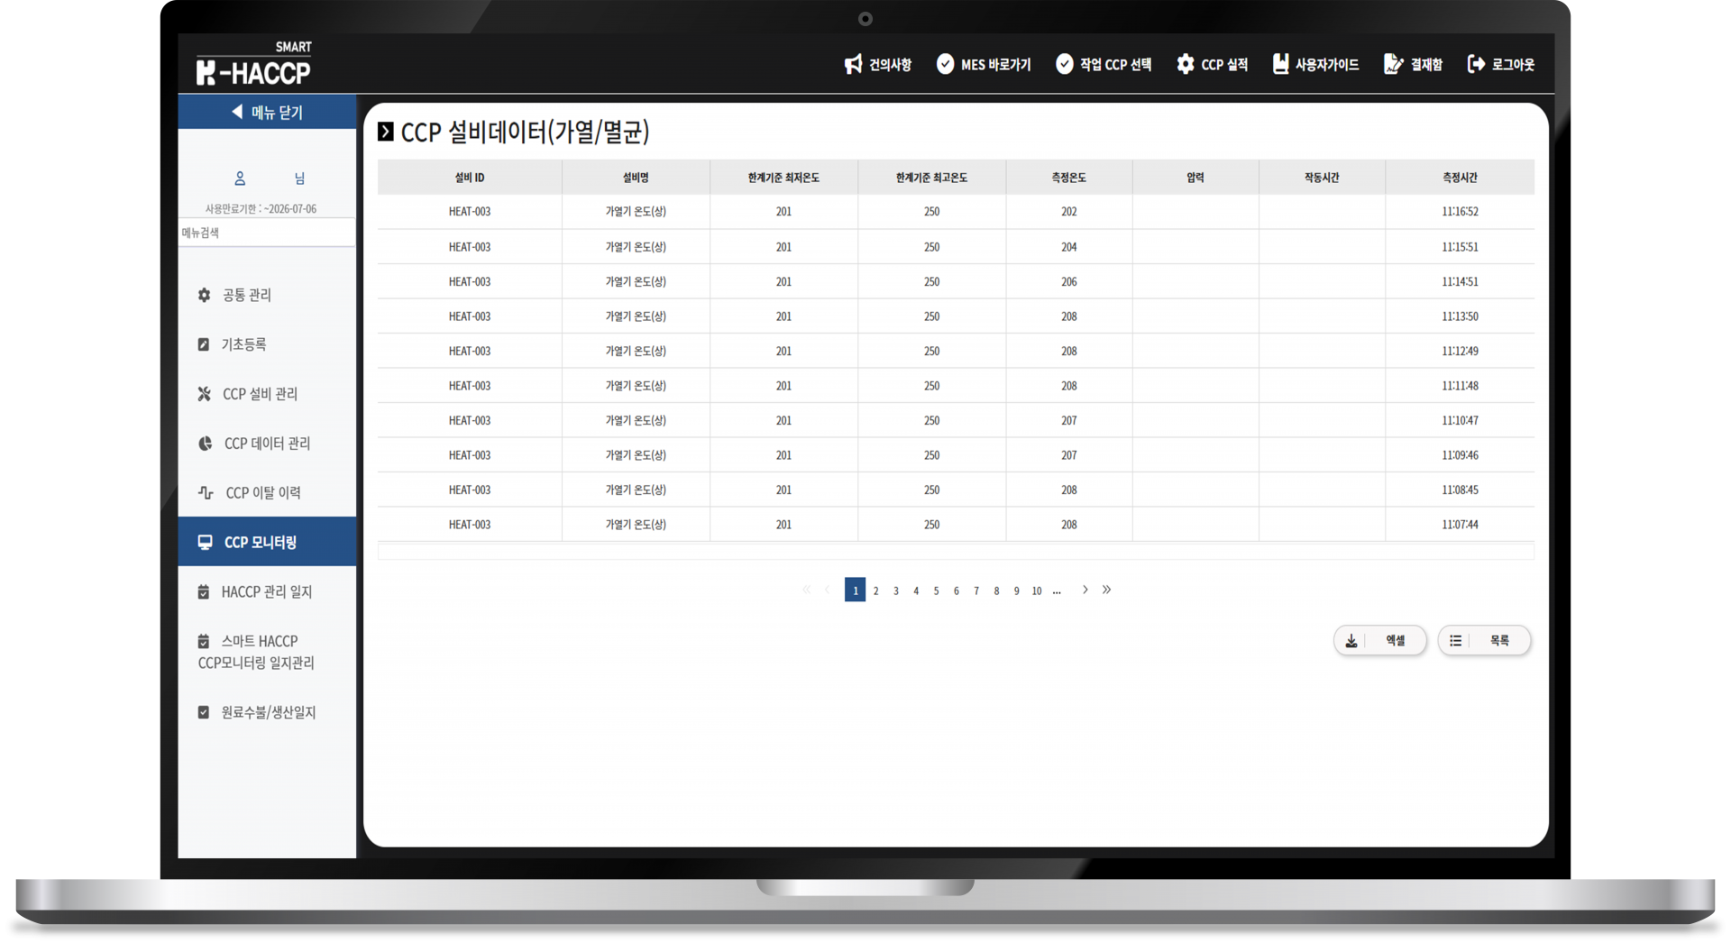
Task: Open the CCP 이탈 이력 menu
Action: click(x=267, y=492)
